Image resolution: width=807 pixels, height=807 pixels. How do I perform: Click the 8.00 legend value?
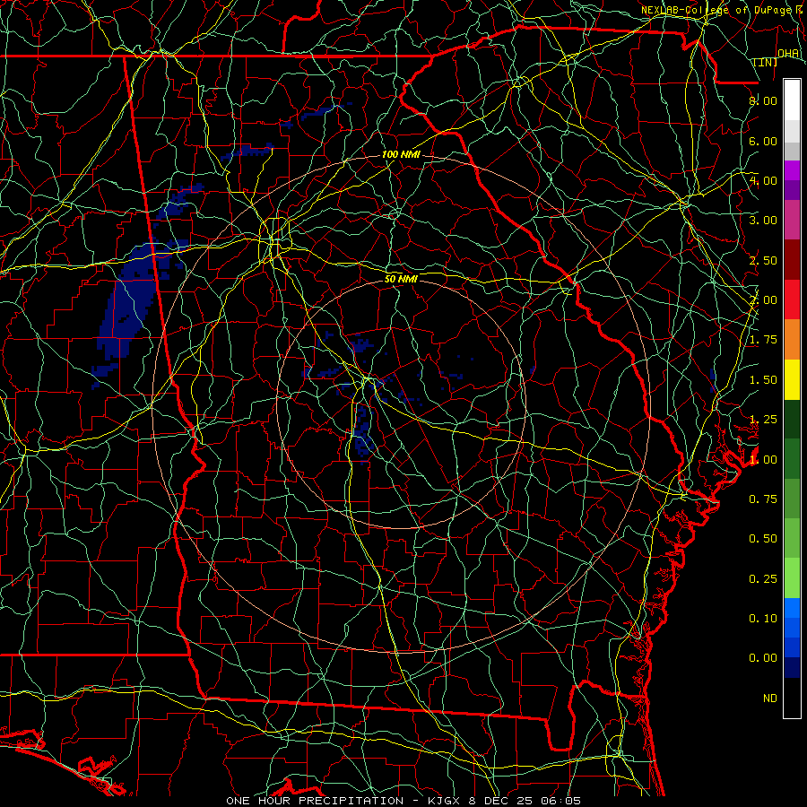(763, 100)
